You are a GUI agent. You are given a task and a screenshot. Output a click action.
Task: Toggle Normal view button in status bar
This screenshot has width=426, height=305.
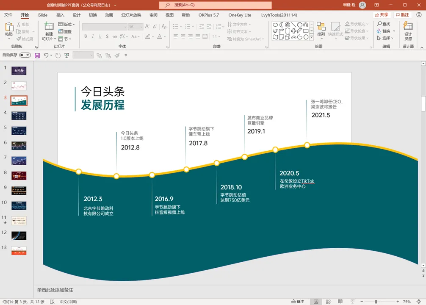click(316, 302)
